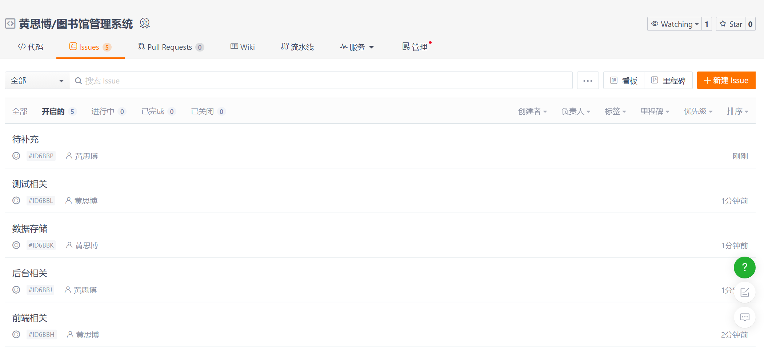The width and height of the screenshot is (764, 359).
Task: Open issue titled 测试相关
Action: click(x=30, y=184)
